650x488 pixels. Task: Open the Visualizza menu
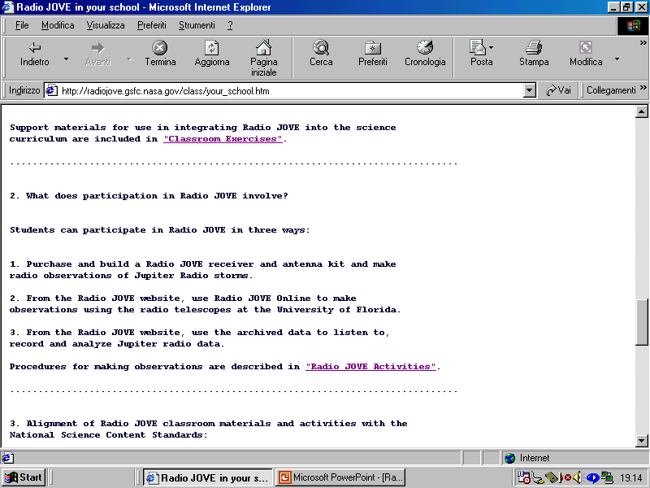(106, 25)
